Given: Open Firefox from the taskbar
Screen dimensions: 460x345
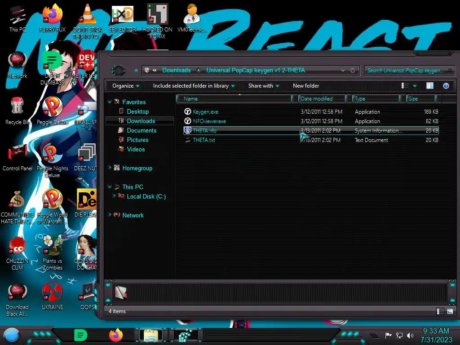Looking at the screenshot, I should [116, 335].
